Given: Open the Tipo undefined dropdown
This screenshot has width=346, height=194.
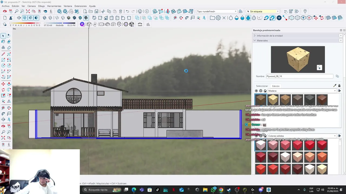Looking at the screenshot, I should [217, 11].
